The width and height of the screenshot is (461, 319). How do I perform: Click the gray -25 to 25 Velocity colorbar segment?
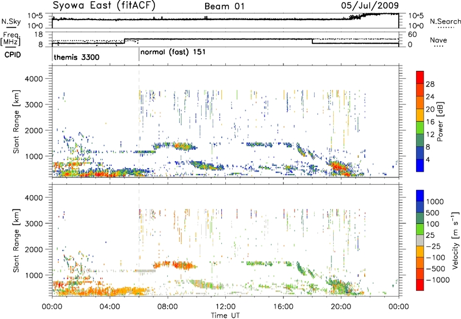pyautogui.click(x=420, y=240)
